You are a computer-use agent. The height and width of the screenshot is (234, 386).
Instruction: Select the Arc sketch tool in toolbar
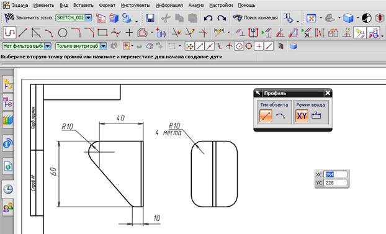(x=49, y=32)
